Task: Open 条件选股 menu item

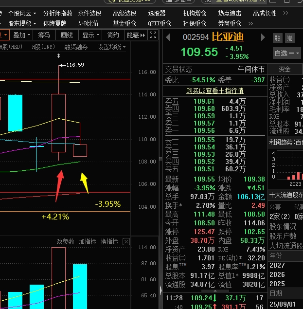Action: tap(89, 14)
